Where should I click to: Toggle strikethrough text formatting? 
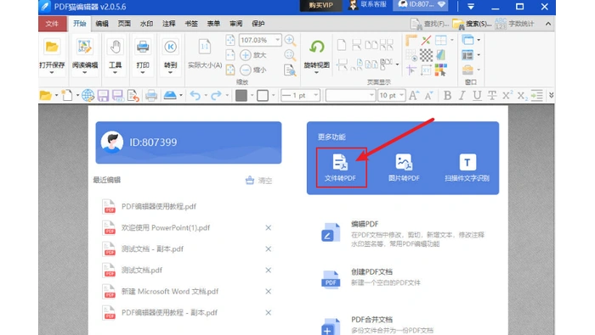tap(492, 95)
